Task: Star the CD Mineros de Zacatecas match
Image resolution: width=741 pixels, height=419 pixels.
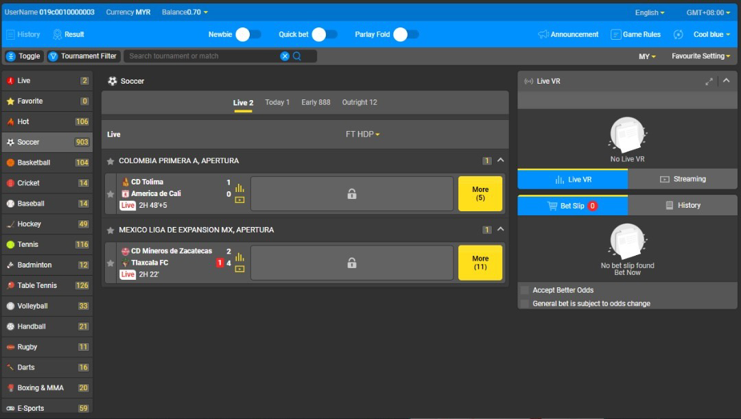Action: (110, 263)
